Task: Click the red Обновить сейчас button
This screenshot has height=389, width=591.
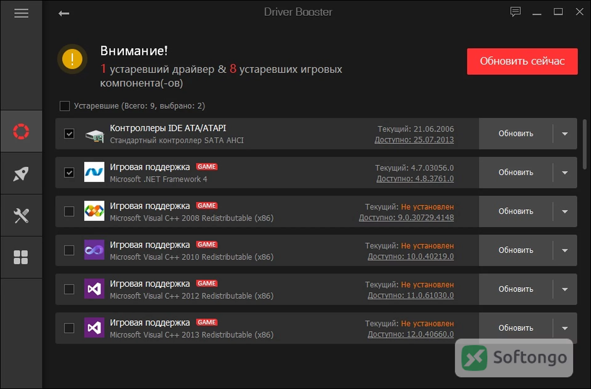Action: [522, 61]
